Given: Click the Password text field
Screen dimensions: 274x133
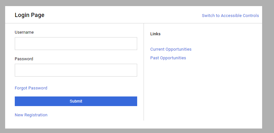Looking at the screenshot, I should coord(76,70).
